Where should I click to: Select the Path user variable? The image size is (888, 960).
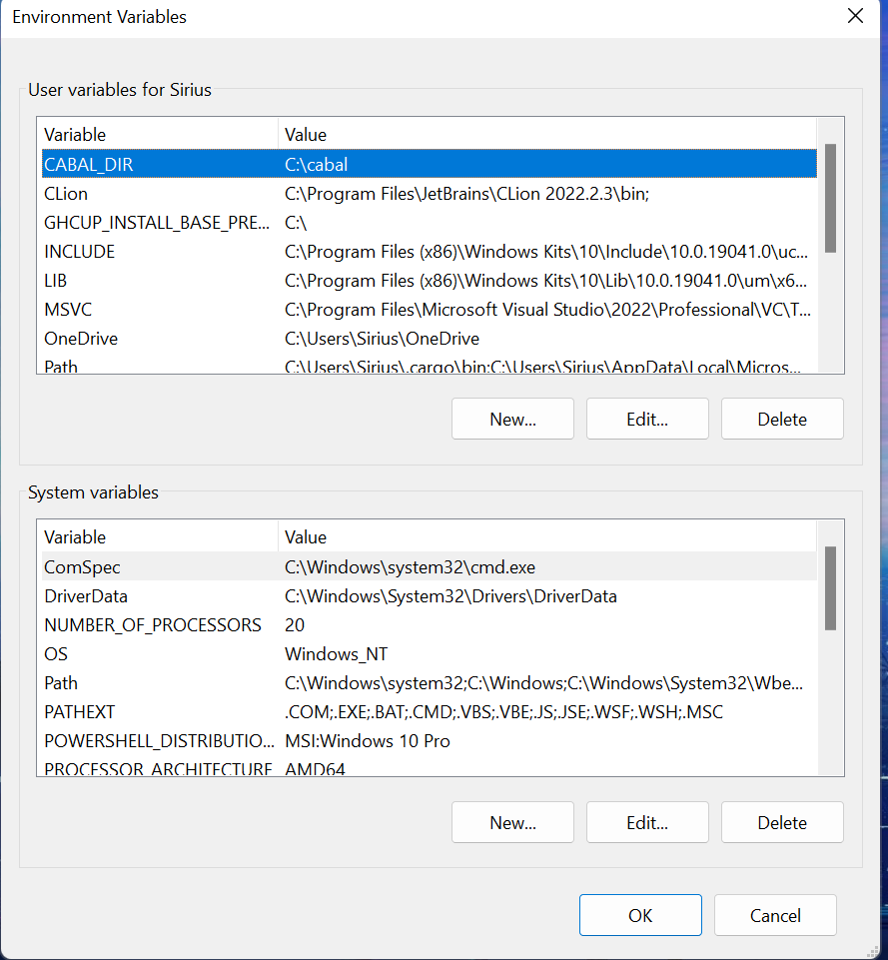point(150,366)
